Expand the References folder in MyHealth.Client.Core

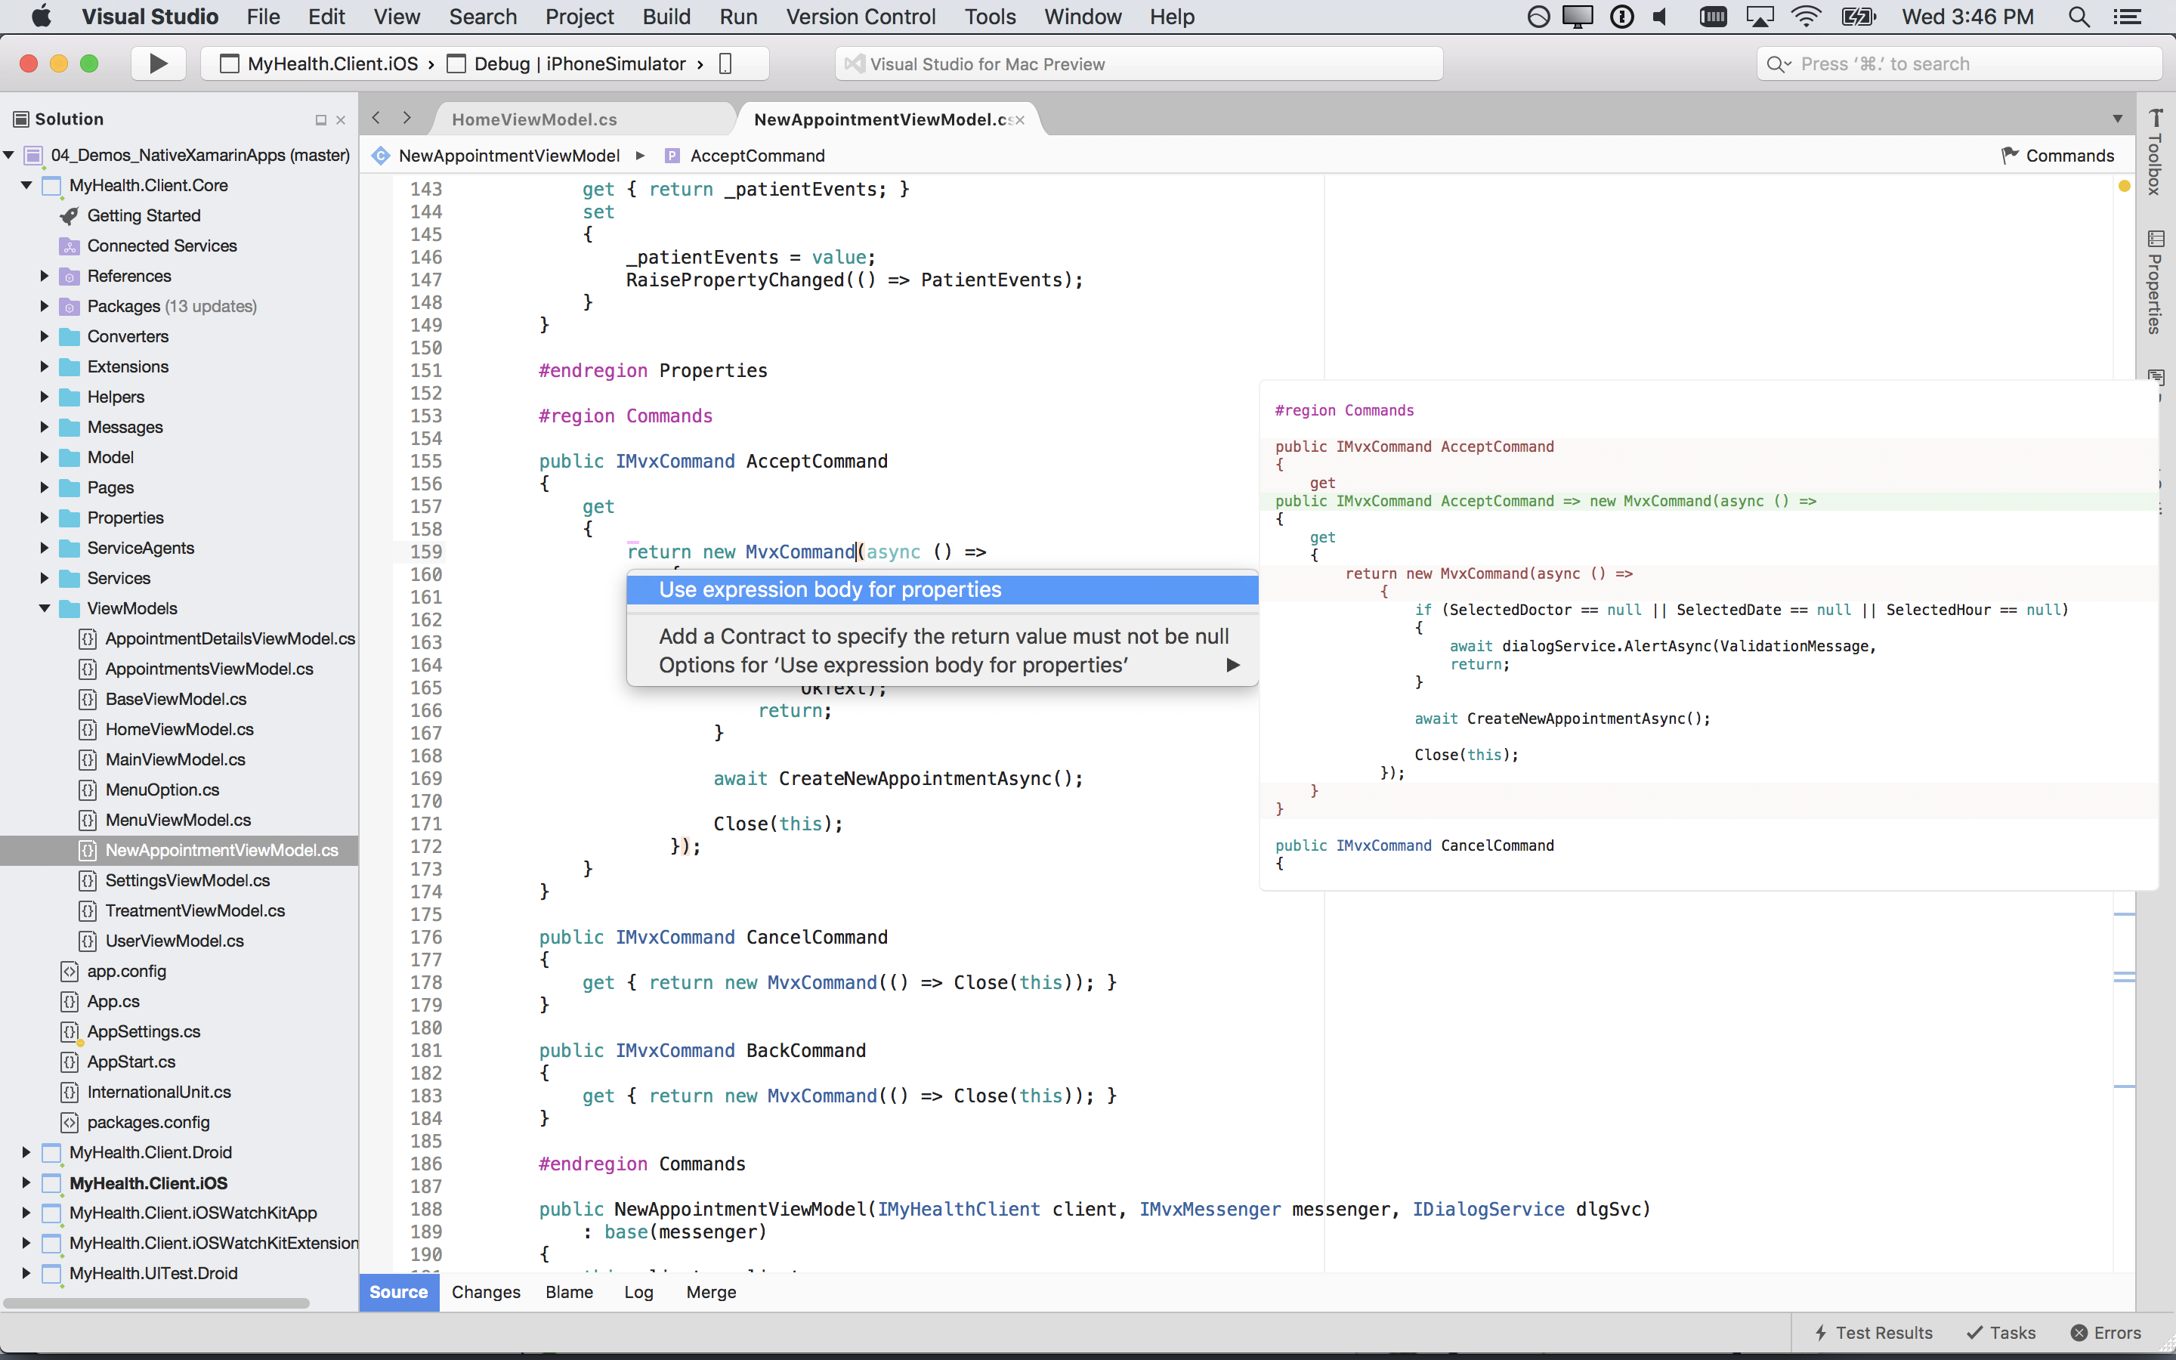[x=44, y=276]
